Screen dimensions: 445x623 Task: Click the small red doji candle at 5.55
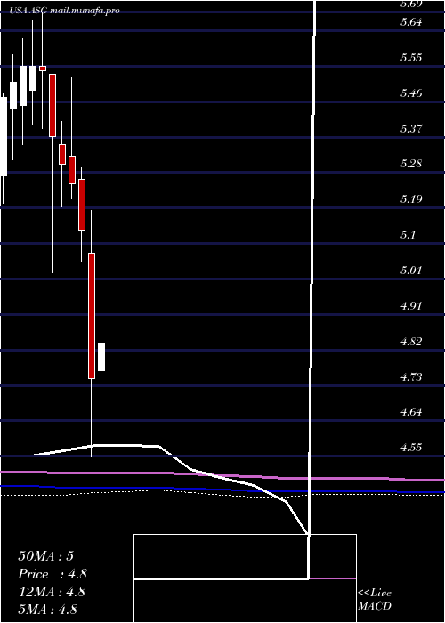(43, 69)
